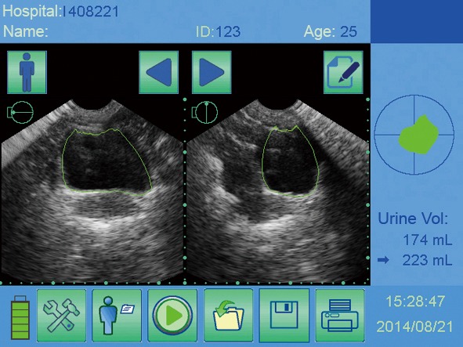Click the Name field in header

(26, 31)
